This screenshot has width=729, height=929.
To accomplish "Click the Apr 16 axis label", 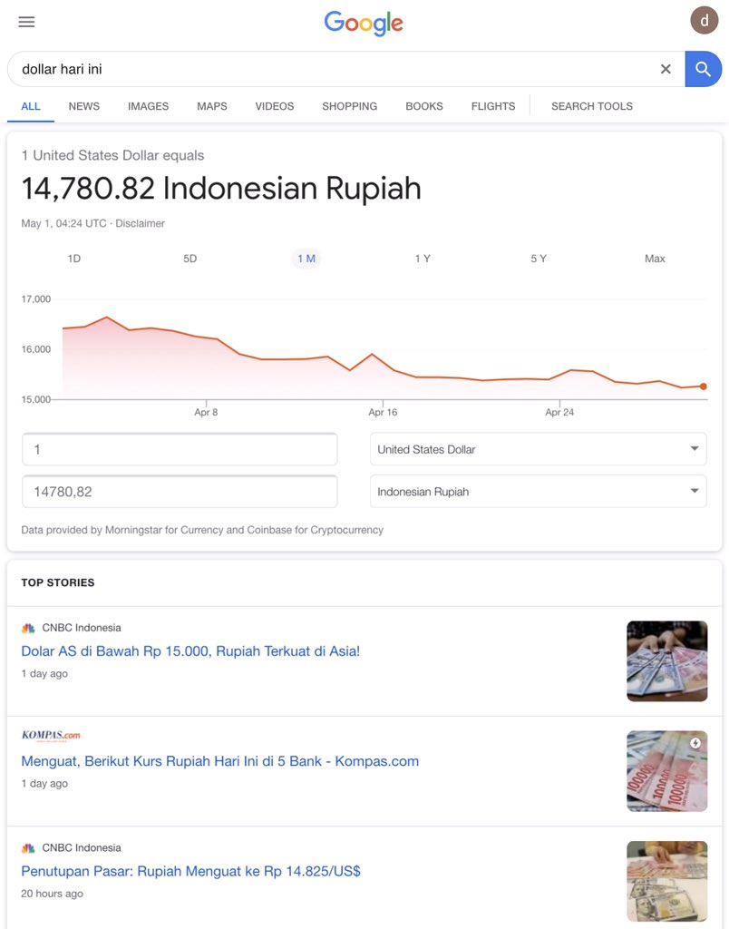I will (x=383, y=413).
